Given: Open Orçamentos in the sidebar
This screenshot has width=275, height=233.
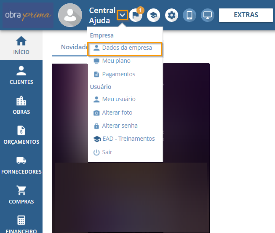Looking at the screenshot, I should (21, 135).
